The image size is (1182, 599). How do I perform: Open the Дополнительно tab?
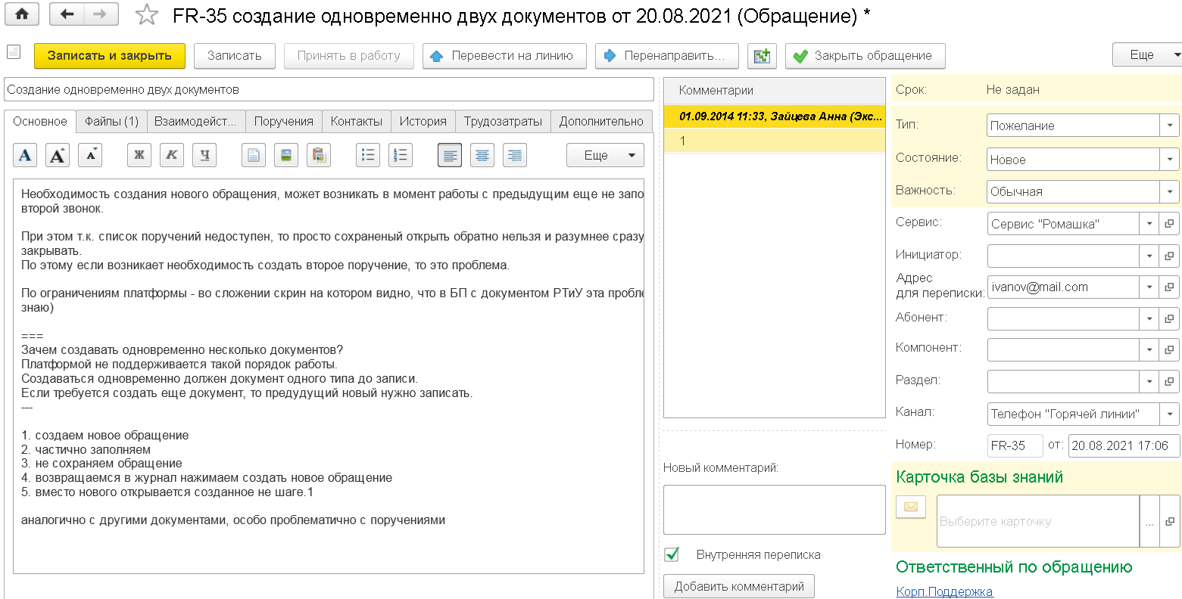[601, 121]
